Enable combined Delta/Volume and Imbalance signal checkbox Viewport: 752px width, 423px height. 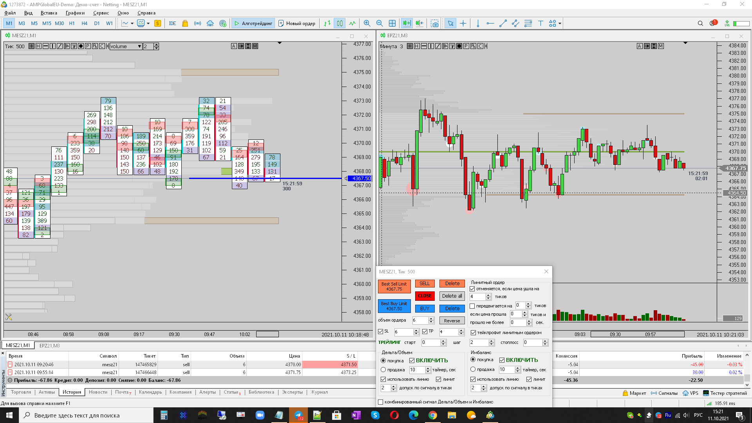click(x=381, y=402)
